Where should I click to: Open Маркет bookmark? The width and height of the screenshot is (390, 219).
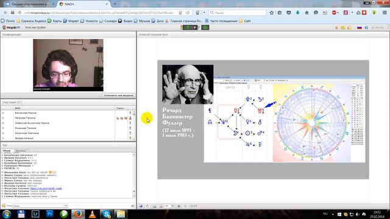pos(71,21)
